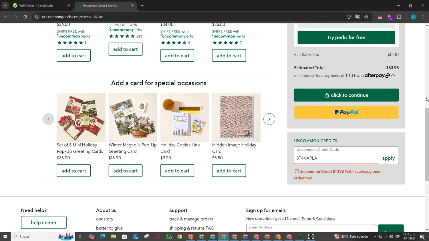
Task: Open Terms & Conditions link
Action: tap(318, 218)
